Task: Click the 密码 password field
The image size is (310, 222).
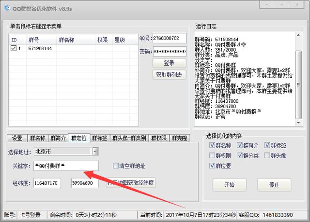Action: (170, 52)
